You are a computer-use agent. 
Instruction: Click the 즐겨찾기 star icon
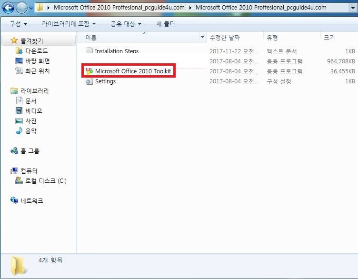click(14, 40)
